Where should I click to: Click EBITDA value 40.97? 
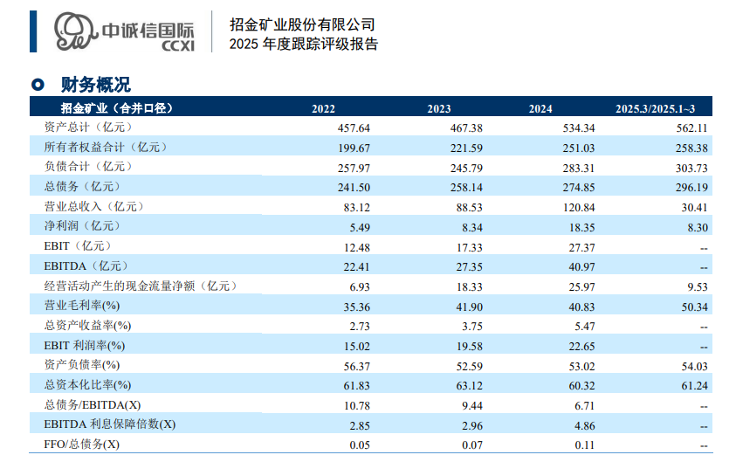point(582,267)
